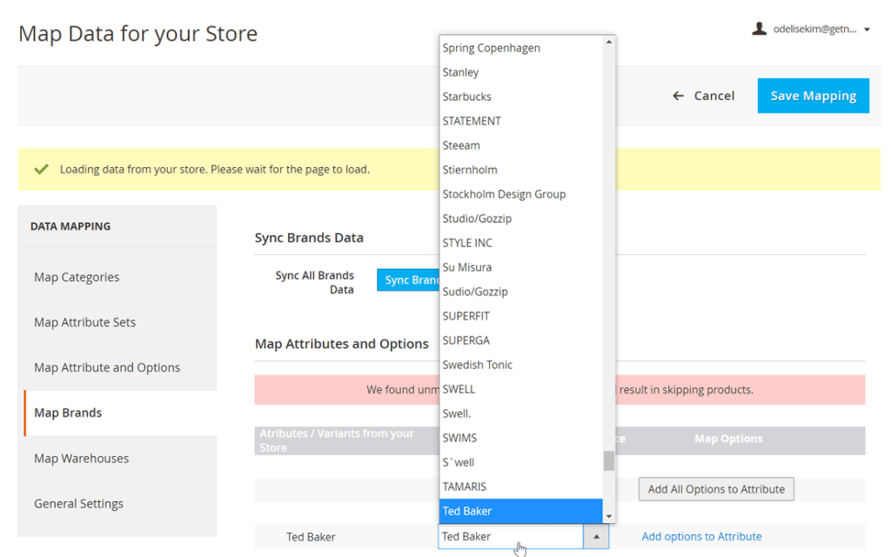
Task: Click the dropdown list scrollbar thumb
Action: coord(608,461)
